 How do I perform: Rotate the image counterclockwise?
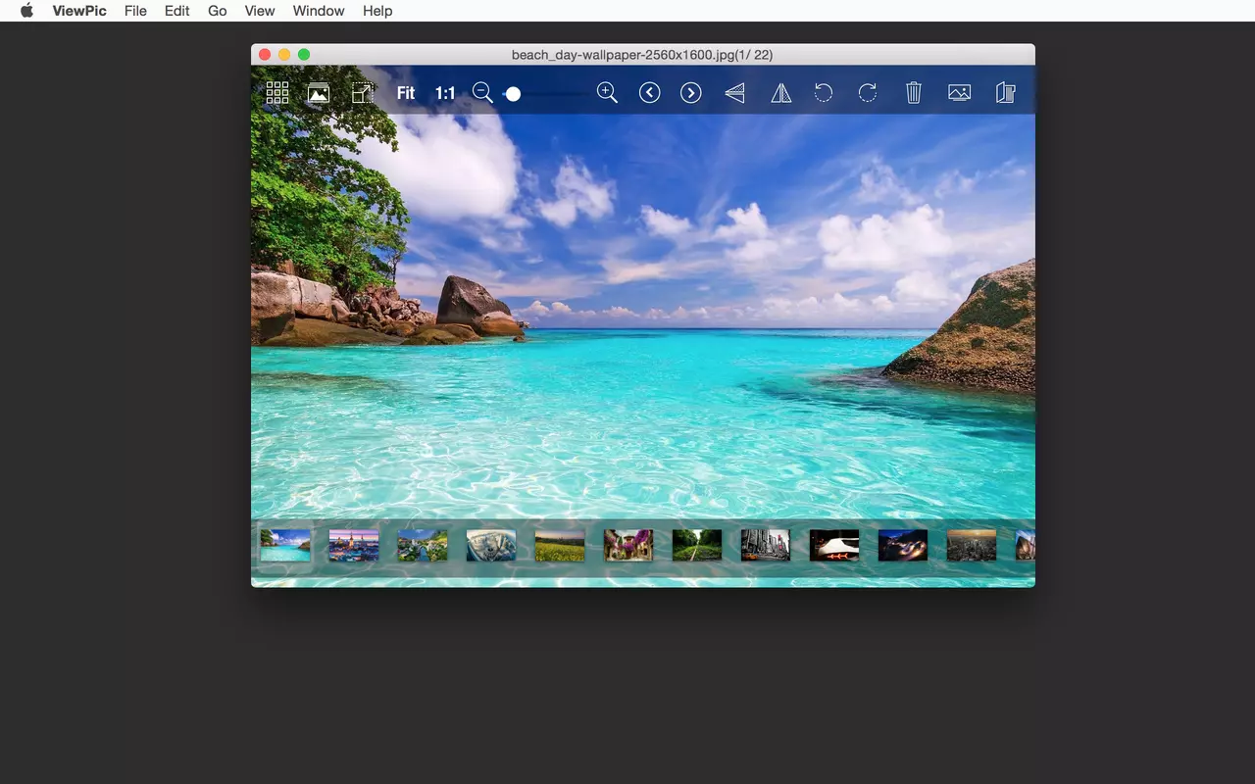click(824, 93)
